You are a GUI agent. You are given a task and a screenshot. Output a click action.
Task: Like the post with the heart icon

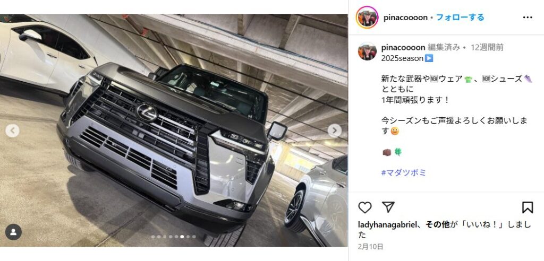click(x=364, y=207)
